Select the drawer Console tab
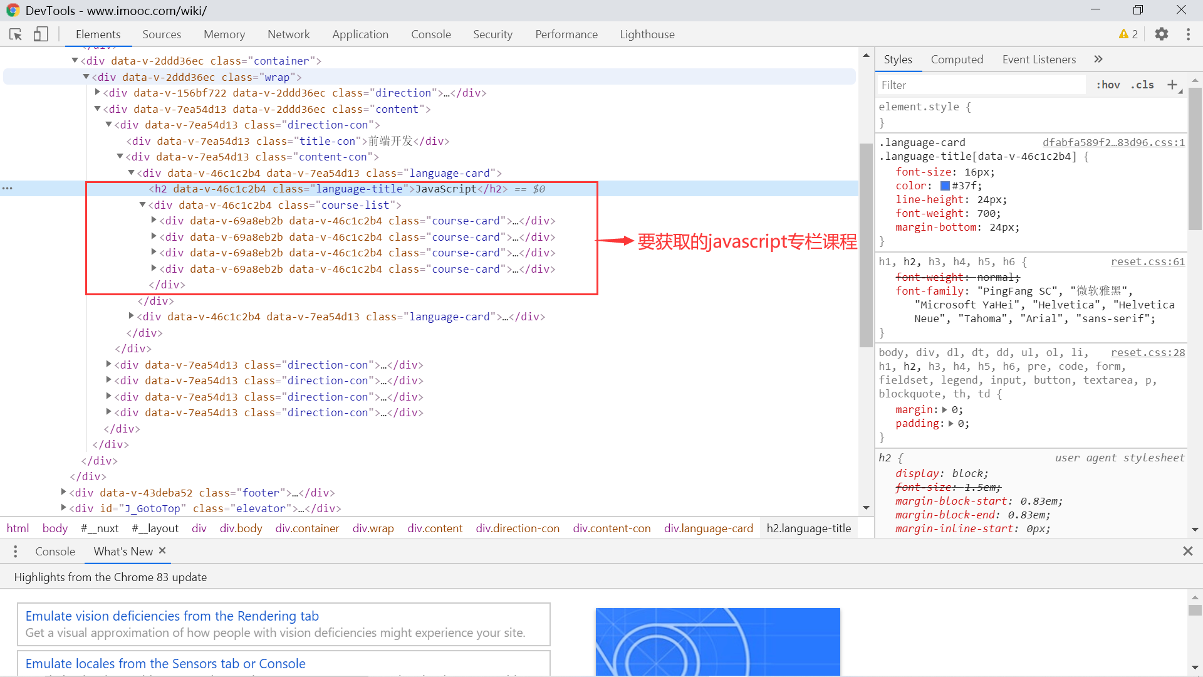The height and width of the screenshot is (677, 1203). click(x=55, y=551)
